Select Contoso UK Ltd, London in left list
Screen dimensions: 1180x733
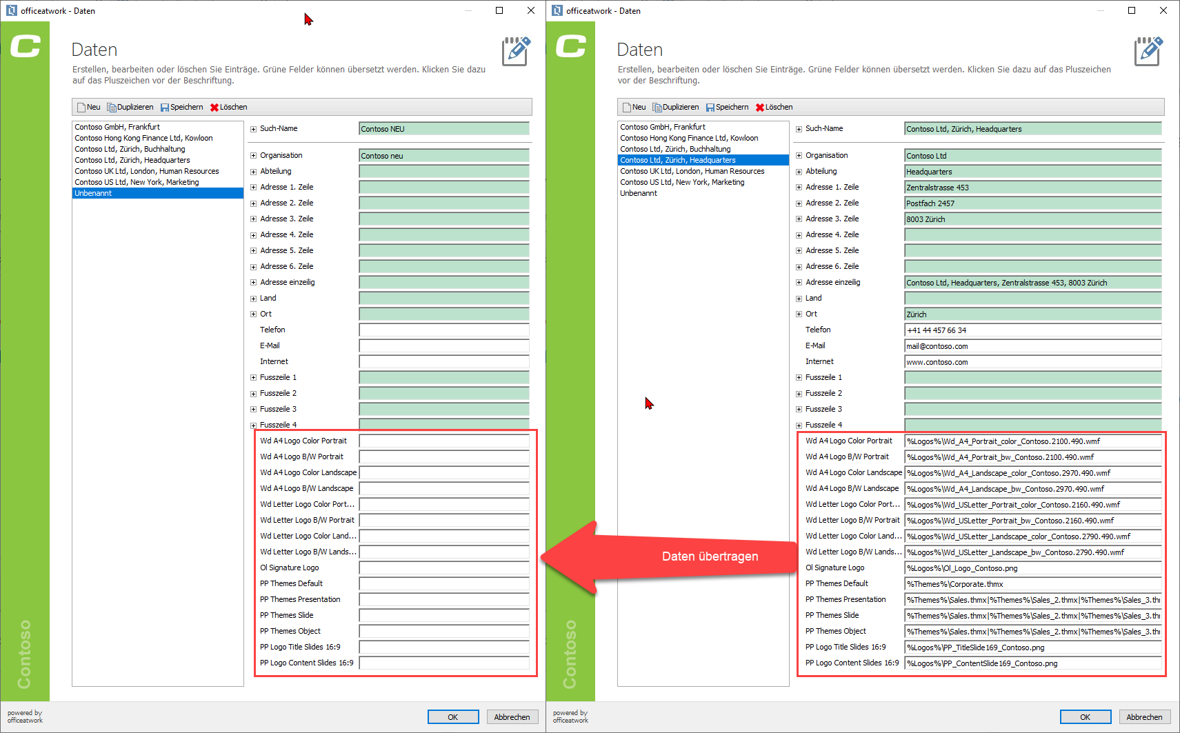(158, 171)
